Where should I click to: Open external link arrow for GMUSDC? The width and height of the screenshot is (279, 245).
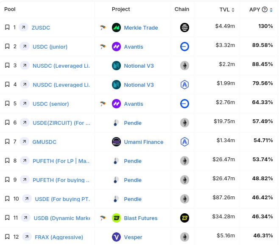[x=24, y=141]
